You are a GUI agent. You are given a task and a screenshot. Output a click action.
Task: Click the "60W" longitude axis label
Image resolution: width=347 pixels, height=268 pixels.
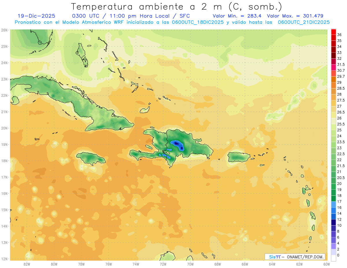[x=326, y=264]
